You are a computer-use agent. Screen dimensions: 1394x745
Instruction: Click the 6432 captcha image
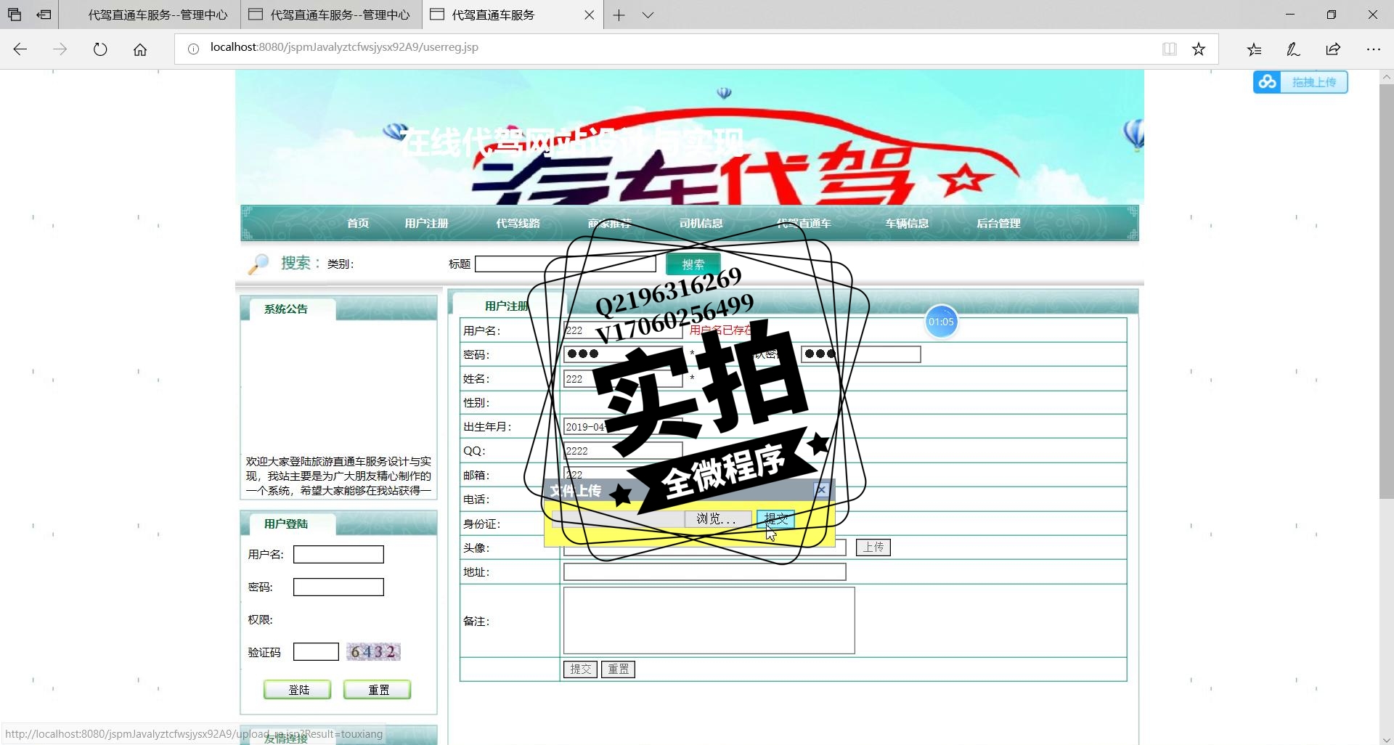(x=373, y=652)
